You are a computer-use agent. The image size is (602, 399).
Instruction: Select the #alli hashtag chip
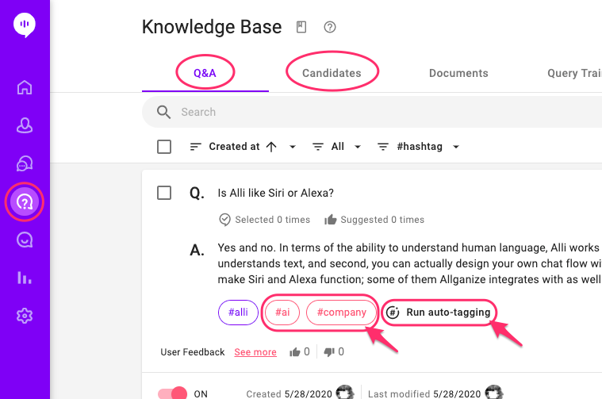point(238,313)
